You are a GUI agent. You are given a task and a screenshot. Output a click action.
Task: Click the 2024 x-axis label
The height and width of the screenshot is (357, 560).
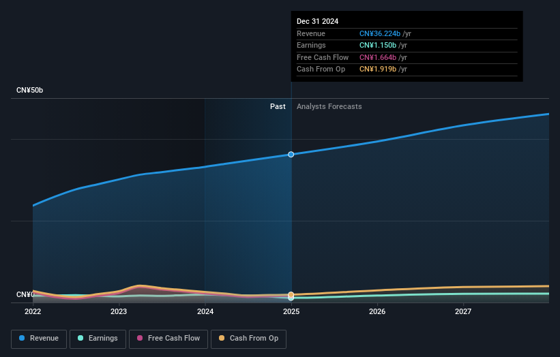pos(205,312)
